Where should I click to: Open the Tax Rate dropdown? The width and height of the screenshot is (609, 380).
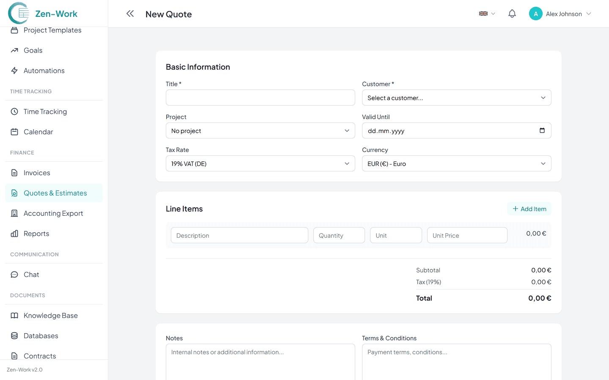[x=260, y=163]
